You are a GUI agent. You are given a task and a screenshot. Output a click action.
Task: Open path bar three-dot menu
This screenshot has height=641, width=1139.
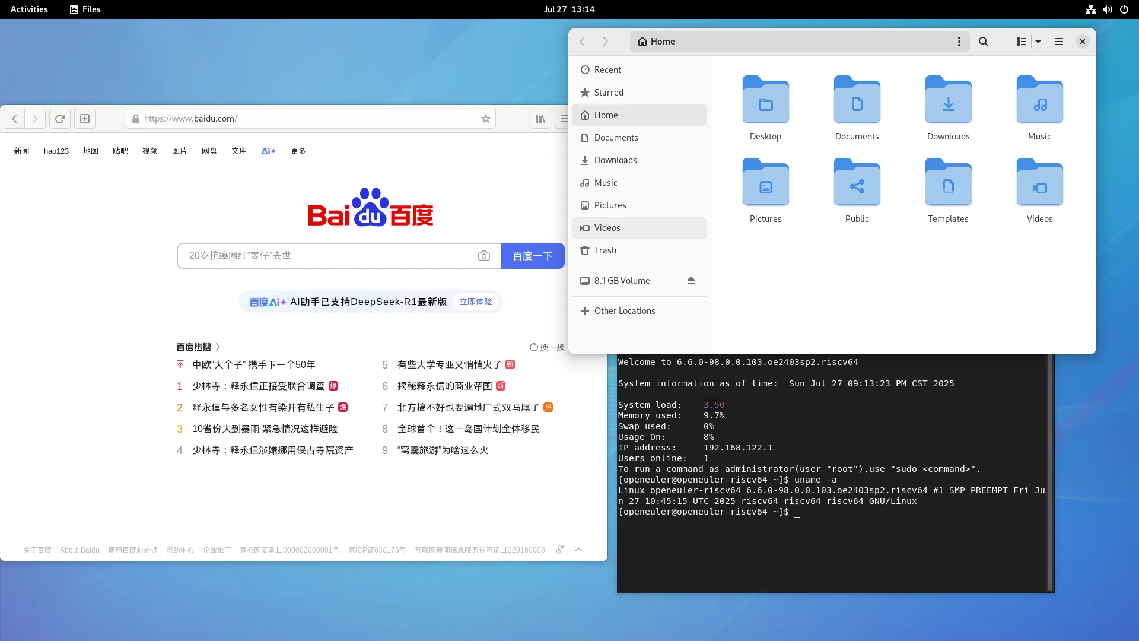coord(959,42)
